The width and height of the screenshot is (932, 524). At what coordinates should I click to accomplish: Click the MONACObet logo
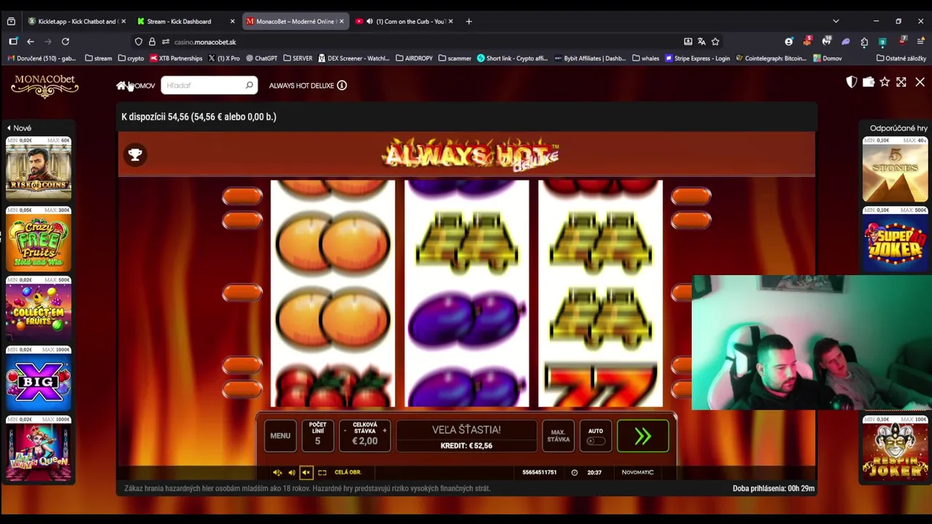pyautogui.click(x=44, y=86)
